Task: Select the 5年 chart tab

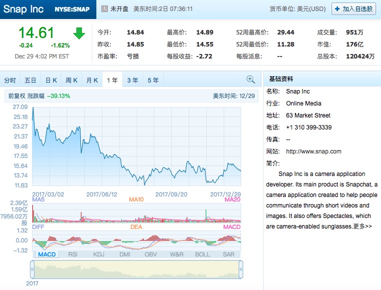Action: 153,80
